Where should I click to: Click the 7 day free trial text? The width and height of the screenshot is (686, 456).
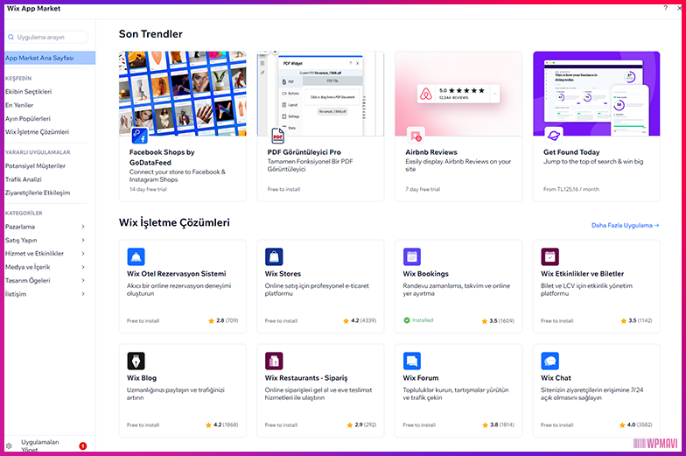click(423, 189)
